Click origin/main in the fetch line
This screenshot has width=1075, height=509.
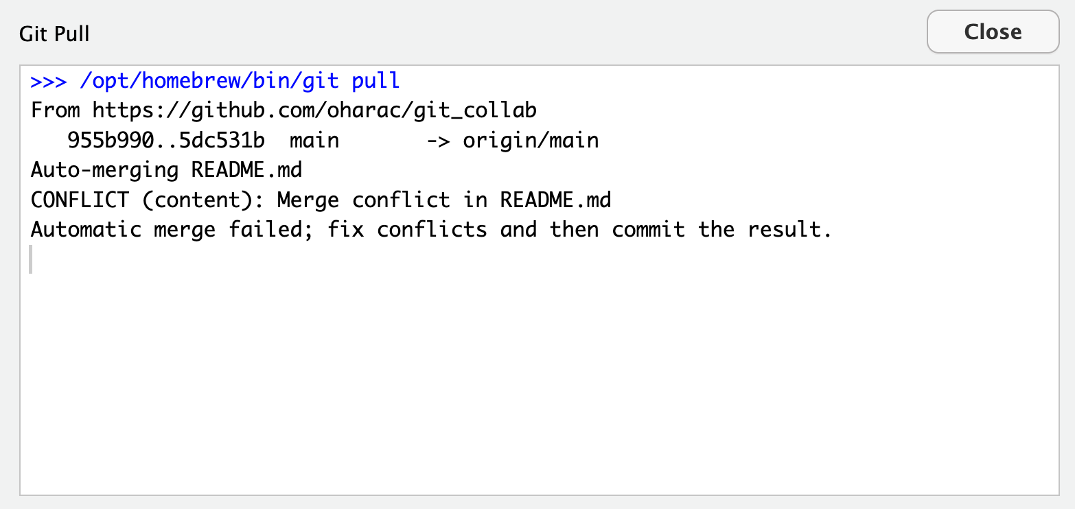(x=531, y=141)
